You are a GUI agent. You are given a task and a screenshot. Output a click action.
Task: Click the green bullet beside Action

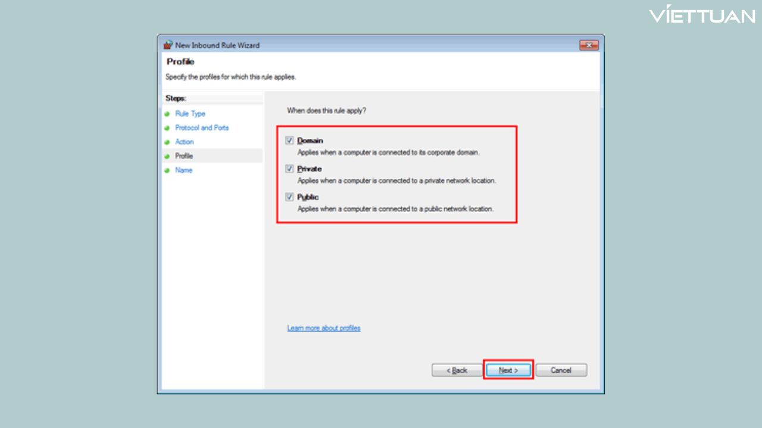[167, 142]
